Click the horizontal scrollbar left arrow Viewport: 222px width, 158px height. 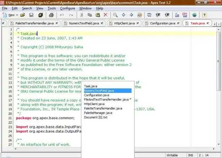[15, 149]
